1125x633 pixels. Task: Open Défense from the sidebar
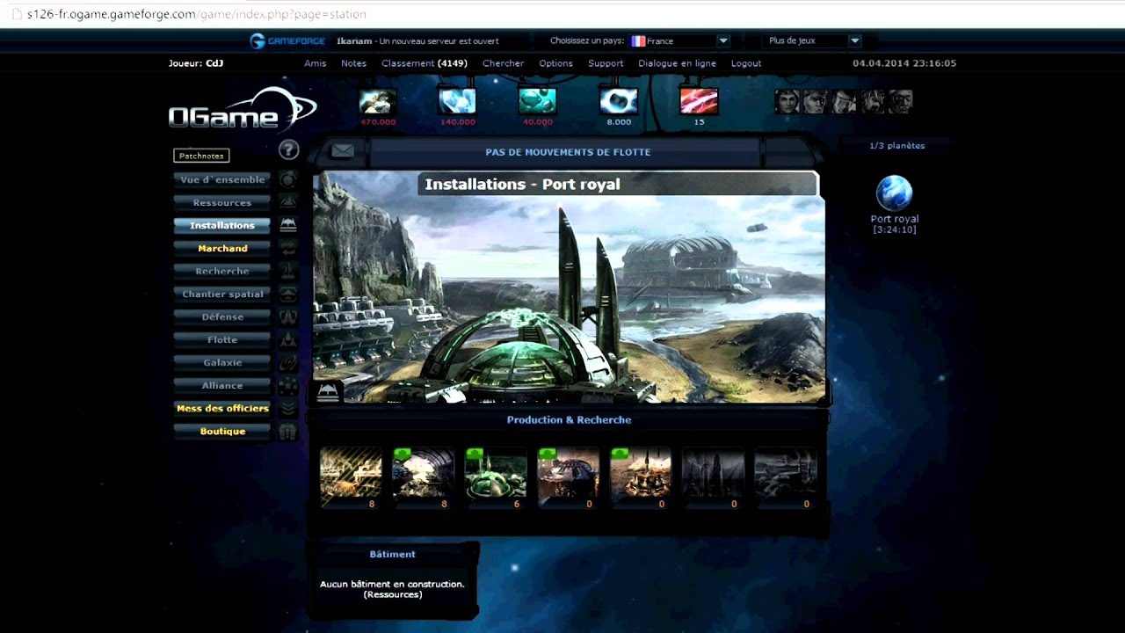tap(222, 316)
